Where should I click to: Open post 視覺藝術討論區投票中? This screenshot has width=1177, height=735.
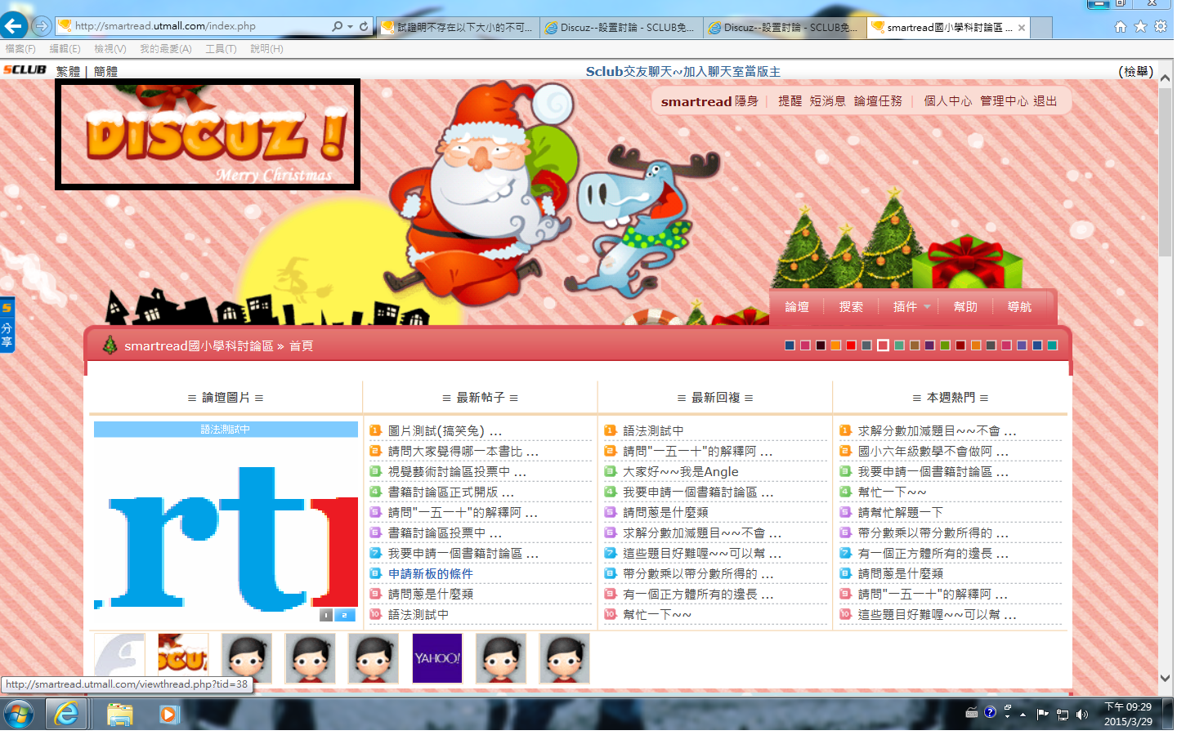click(457, 471)
